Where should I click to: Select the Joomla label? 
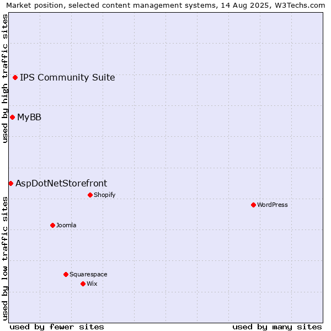(x=66, y=225)
